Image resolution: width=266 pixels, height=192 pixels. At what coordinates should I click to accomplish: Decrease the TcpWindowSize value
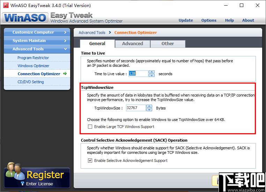pyautogui.click(x=149, y=109)
